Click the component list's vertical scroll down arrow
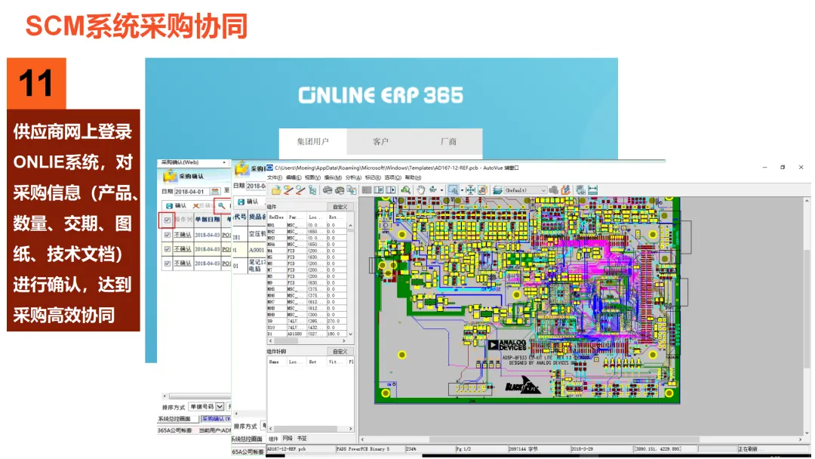 [x=350, y=334]
